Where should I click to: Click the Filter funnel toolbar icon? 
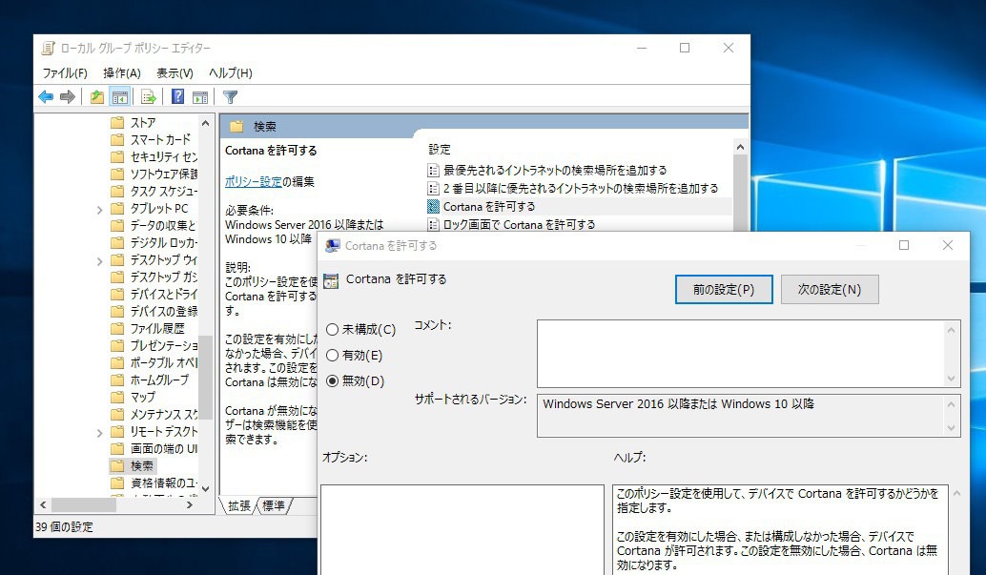pyautogui.click(x=230, y=97)
